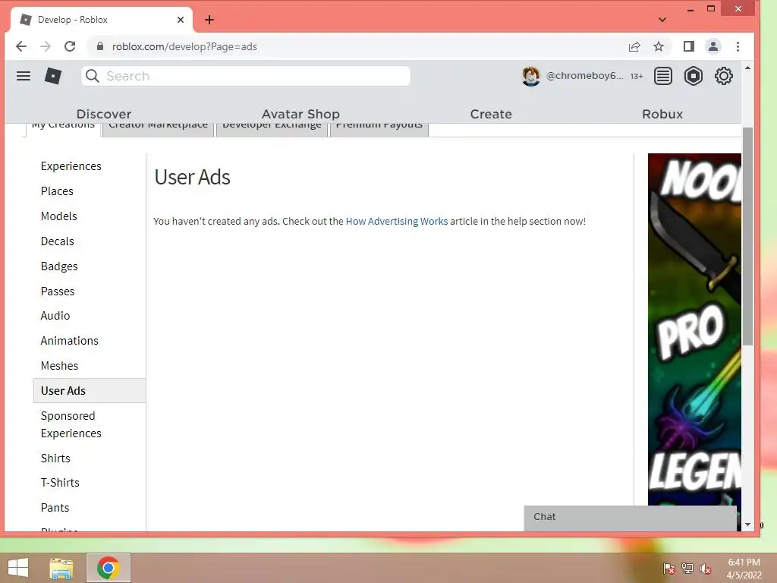This screenshot has width=777, height=583.
Task: Open the hamburger navigation menu
Action: coord(24,76)
